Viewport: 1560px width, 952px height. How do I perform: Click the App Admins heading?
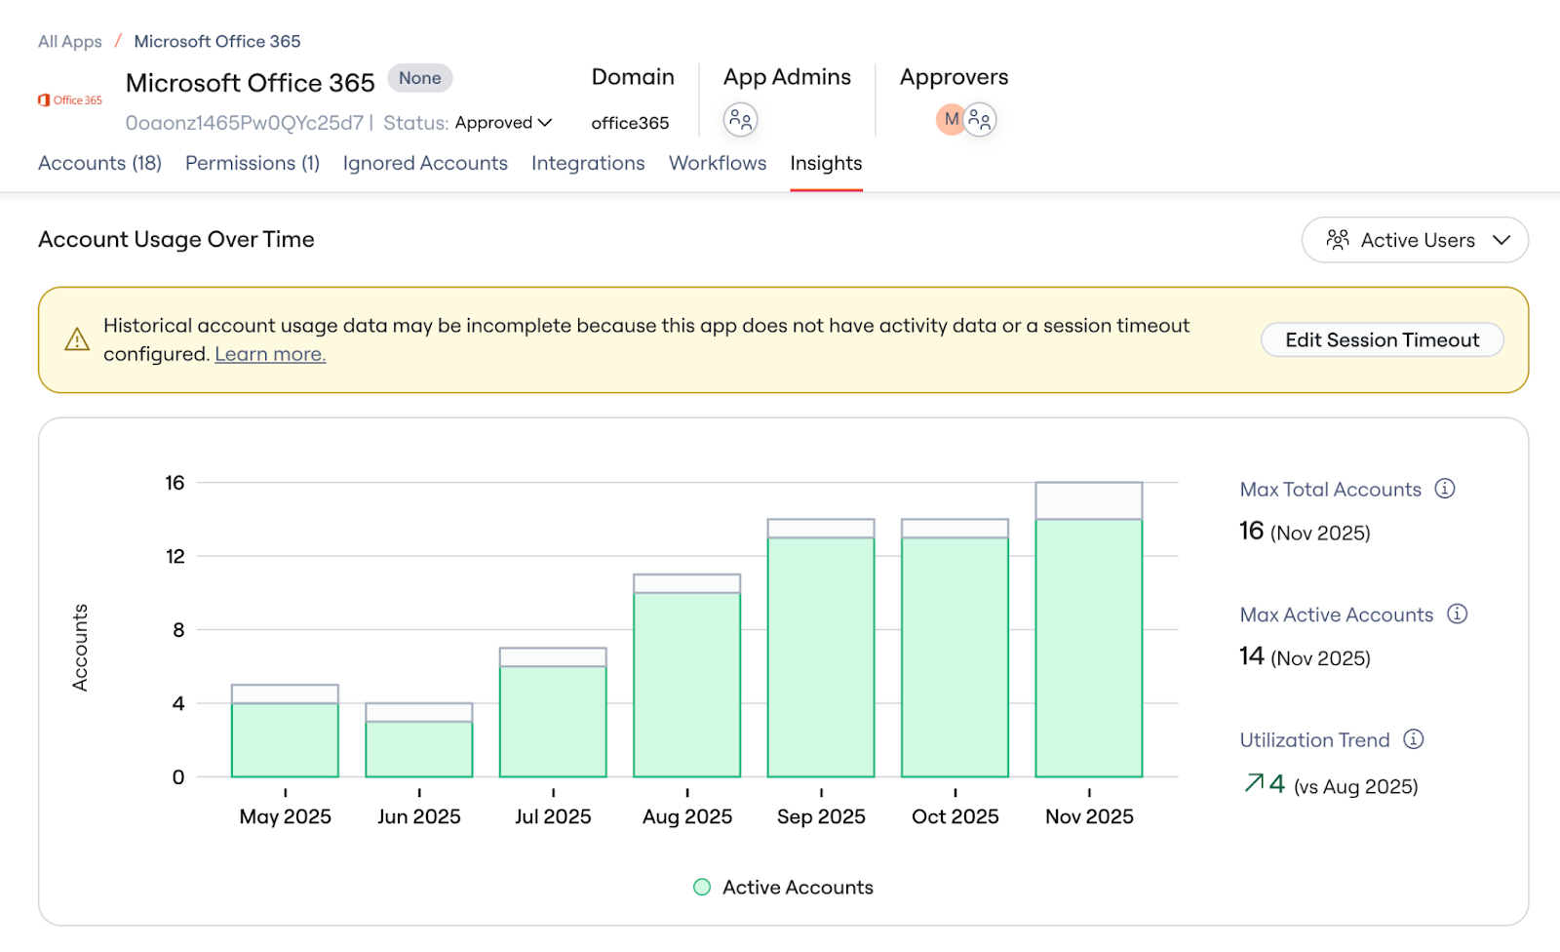[787, 77]
